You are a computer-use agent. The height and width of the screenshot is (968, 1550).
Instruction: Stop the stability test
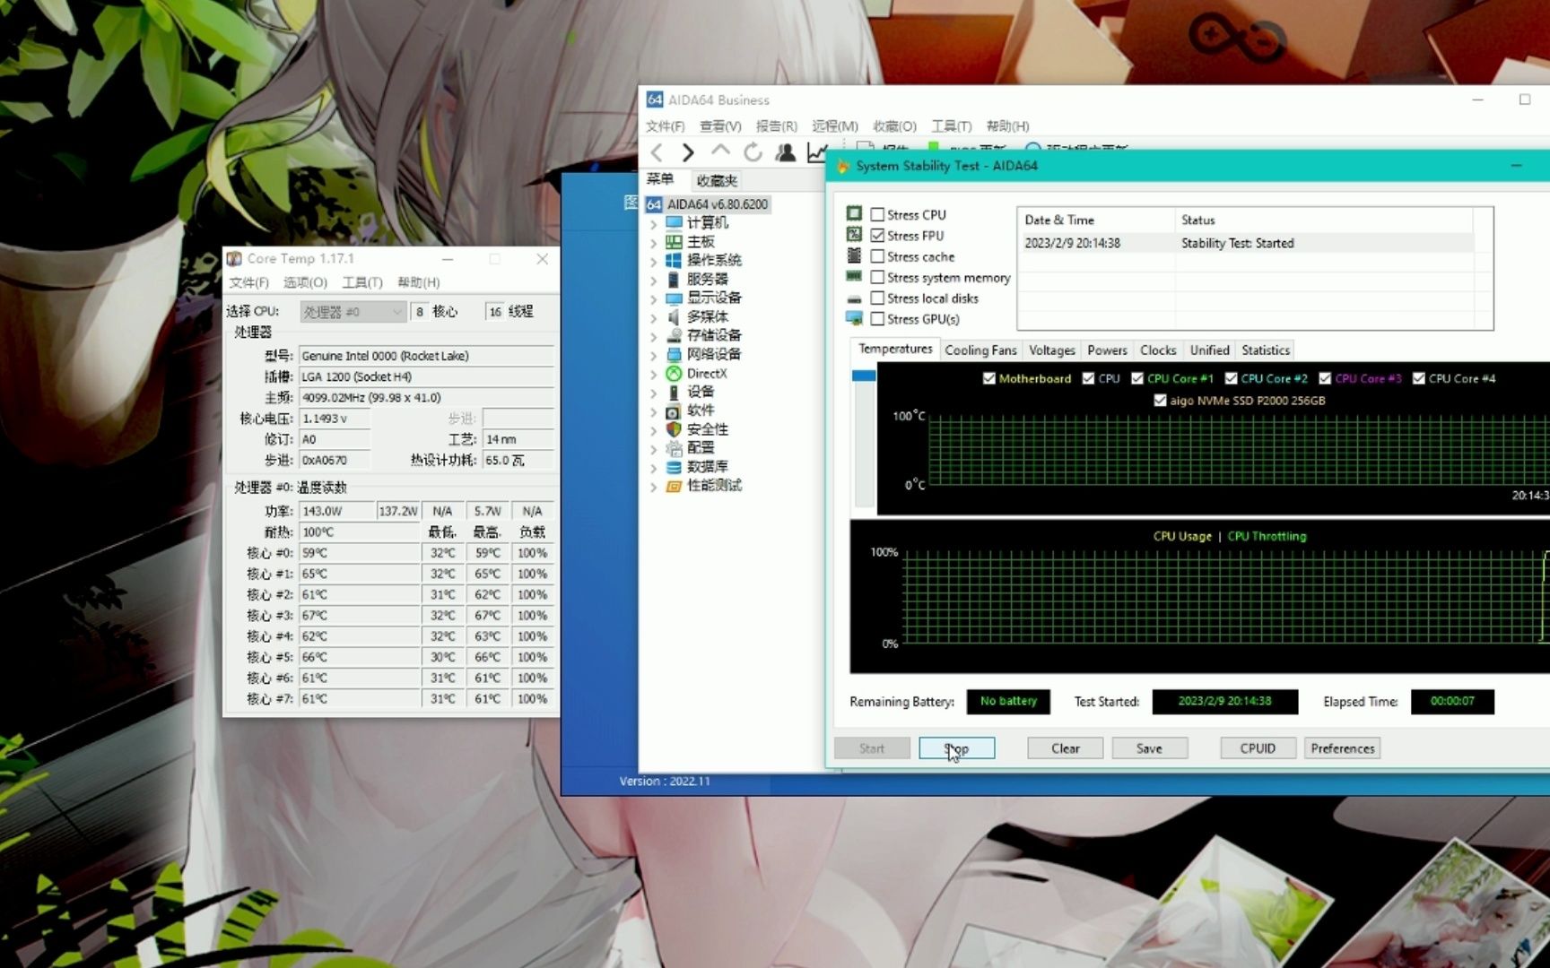[x=956, y=748]
